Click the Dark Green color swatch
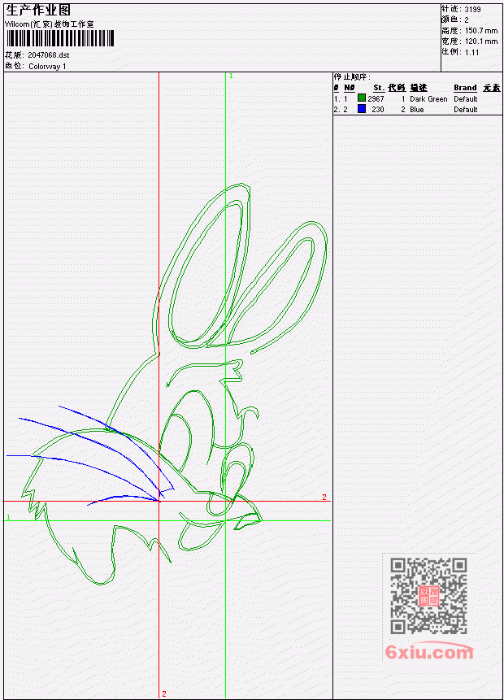Viewport: 504px width, 700px height. point(362,98)
